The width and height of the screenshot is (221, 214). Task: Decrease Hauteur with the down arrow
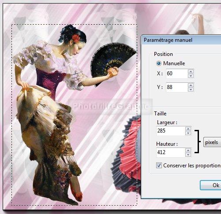coord(188,155)
